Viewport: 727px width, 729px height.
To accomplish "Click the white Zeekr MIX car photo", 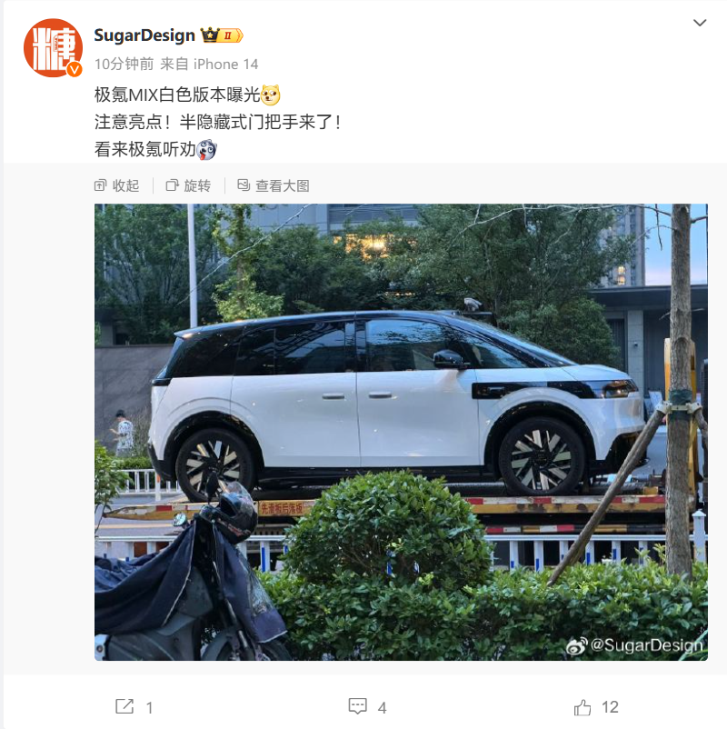I will (401, 432).
